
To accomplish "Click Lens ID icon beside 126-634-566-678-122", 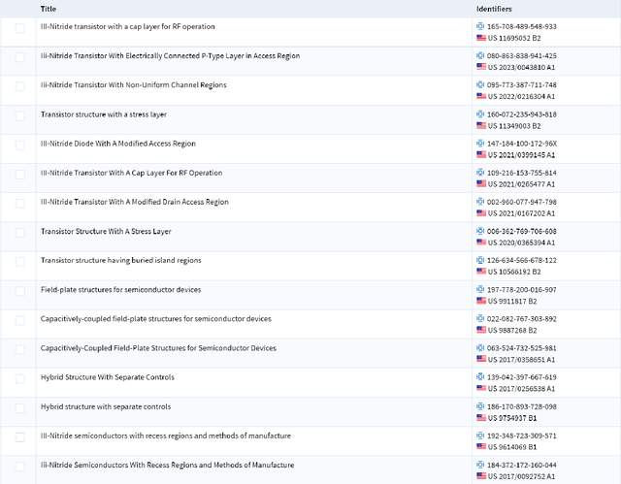I will point(480,260).
